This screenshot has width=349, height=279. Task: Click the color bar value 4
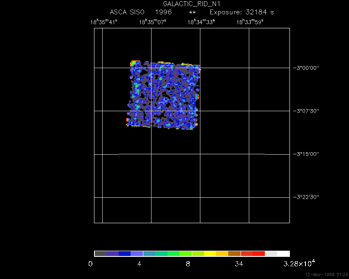[139, 264]
